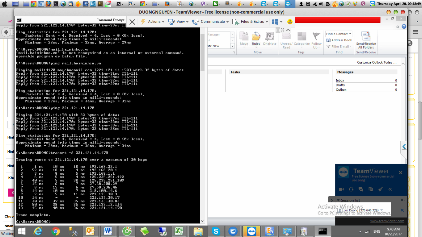Click the video camera icon in TeamViewer panel
The height and width of the screenshot is (237, 422).
tap(341, 189)
